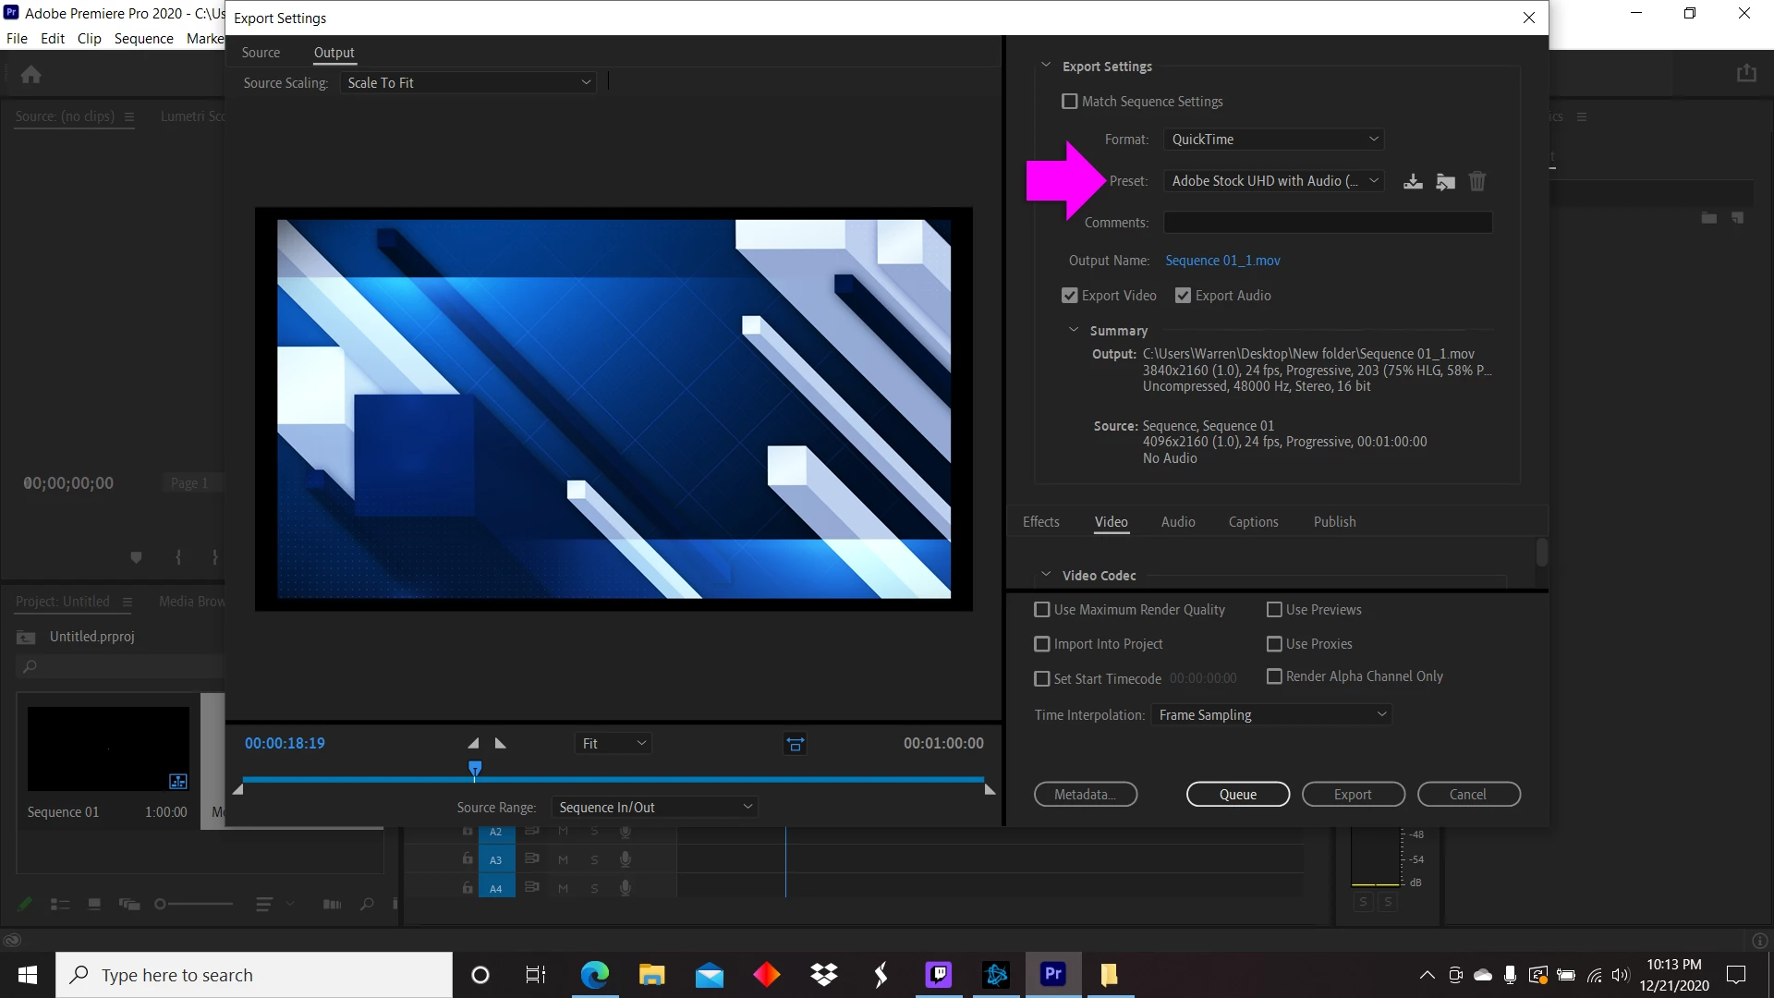Click the Delete Preset trash icon

click(x=1476, y=181)
